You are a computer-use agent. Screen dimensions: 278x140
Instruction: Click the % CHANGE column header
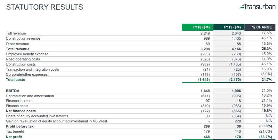pos(260,27)
